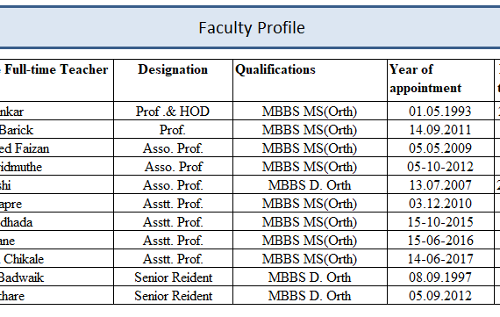Select the Badwaik name cell

point(56,277)
